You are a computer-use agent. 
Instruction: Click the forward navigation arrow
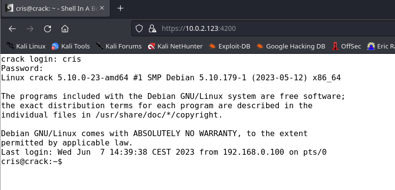[30, 29]
